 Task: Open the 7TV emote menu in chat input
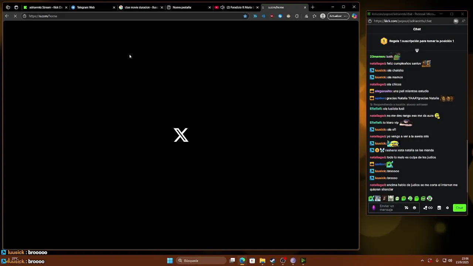pos(406,208)
